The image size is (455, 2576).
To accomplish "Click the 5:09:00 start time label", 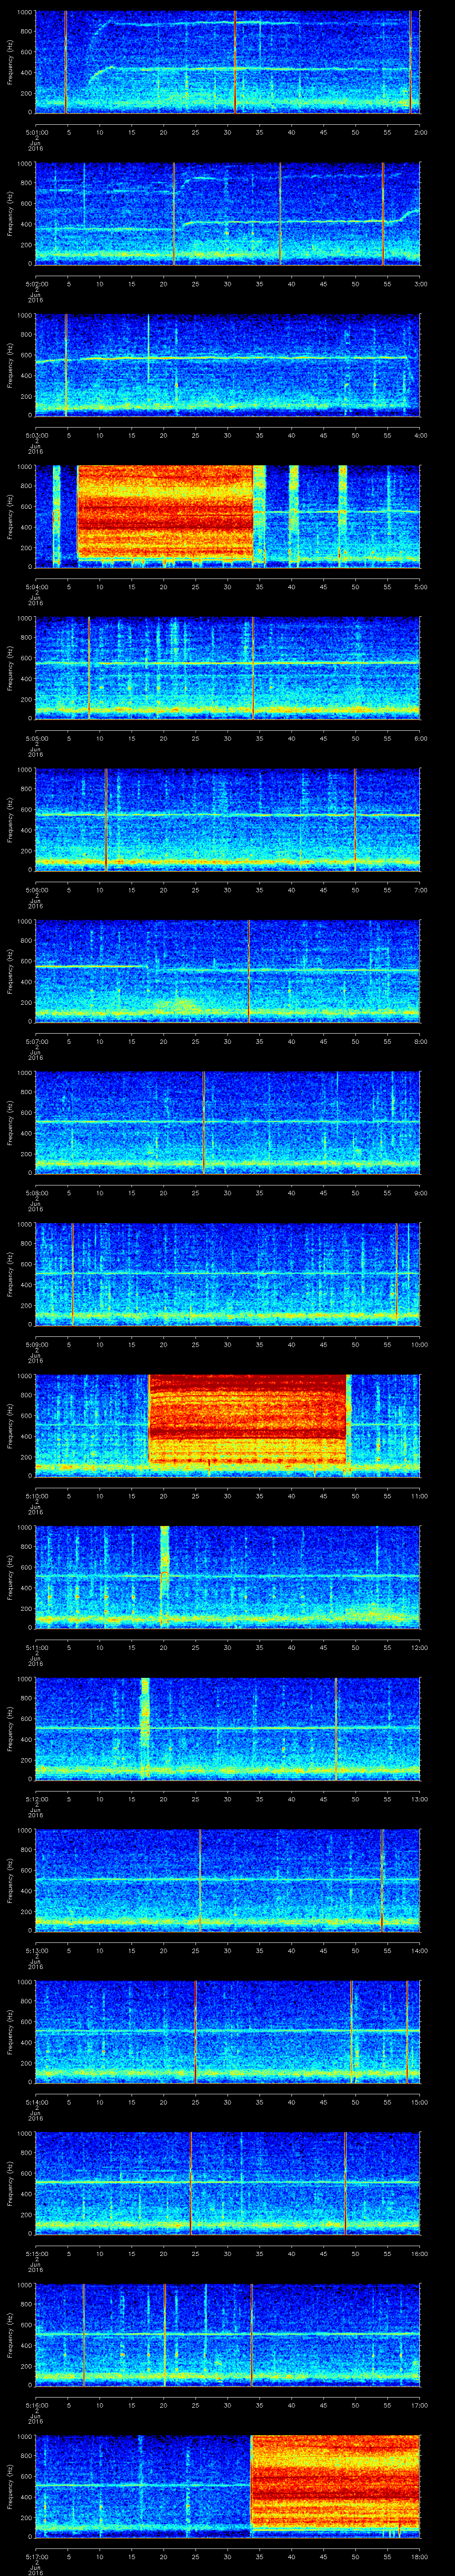I will coord(37,1344).
